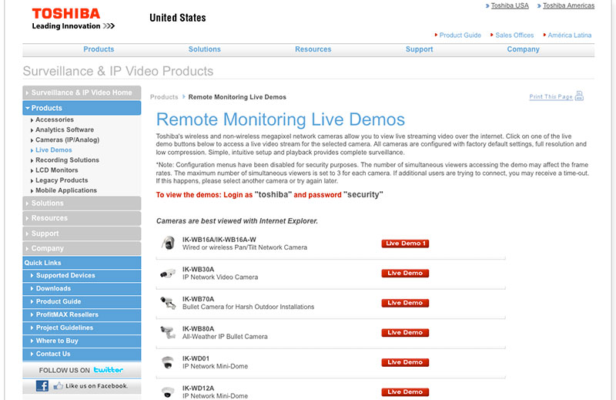This screenshot has width=616, height=400.
Task: Open Cameras (IP/Analog) in the sidebar
Action: (68, 139)
